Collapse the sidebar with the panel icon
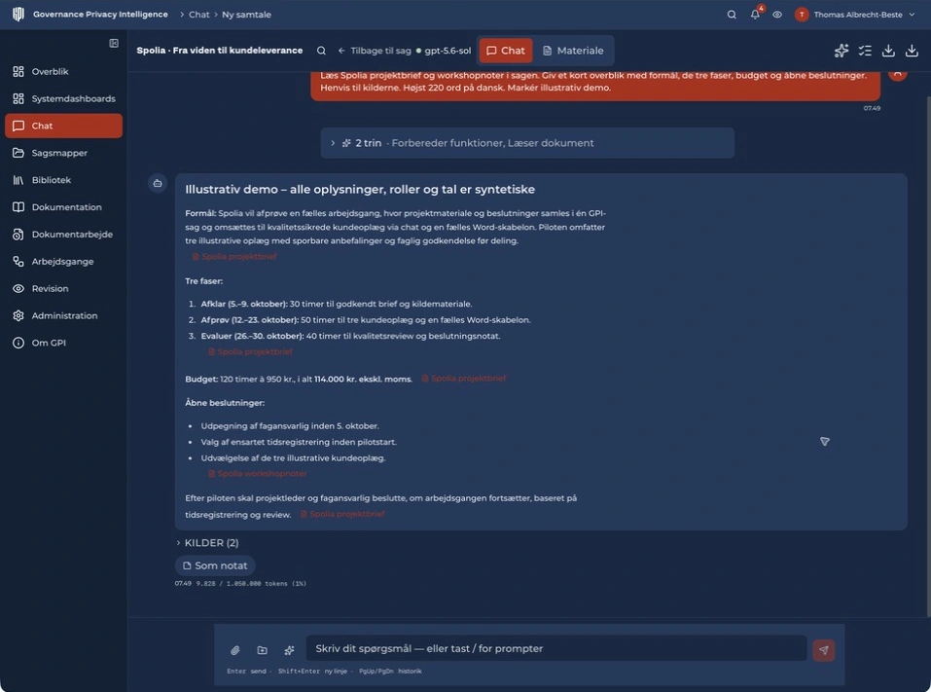The image size is (931, 692). [114, 44]
